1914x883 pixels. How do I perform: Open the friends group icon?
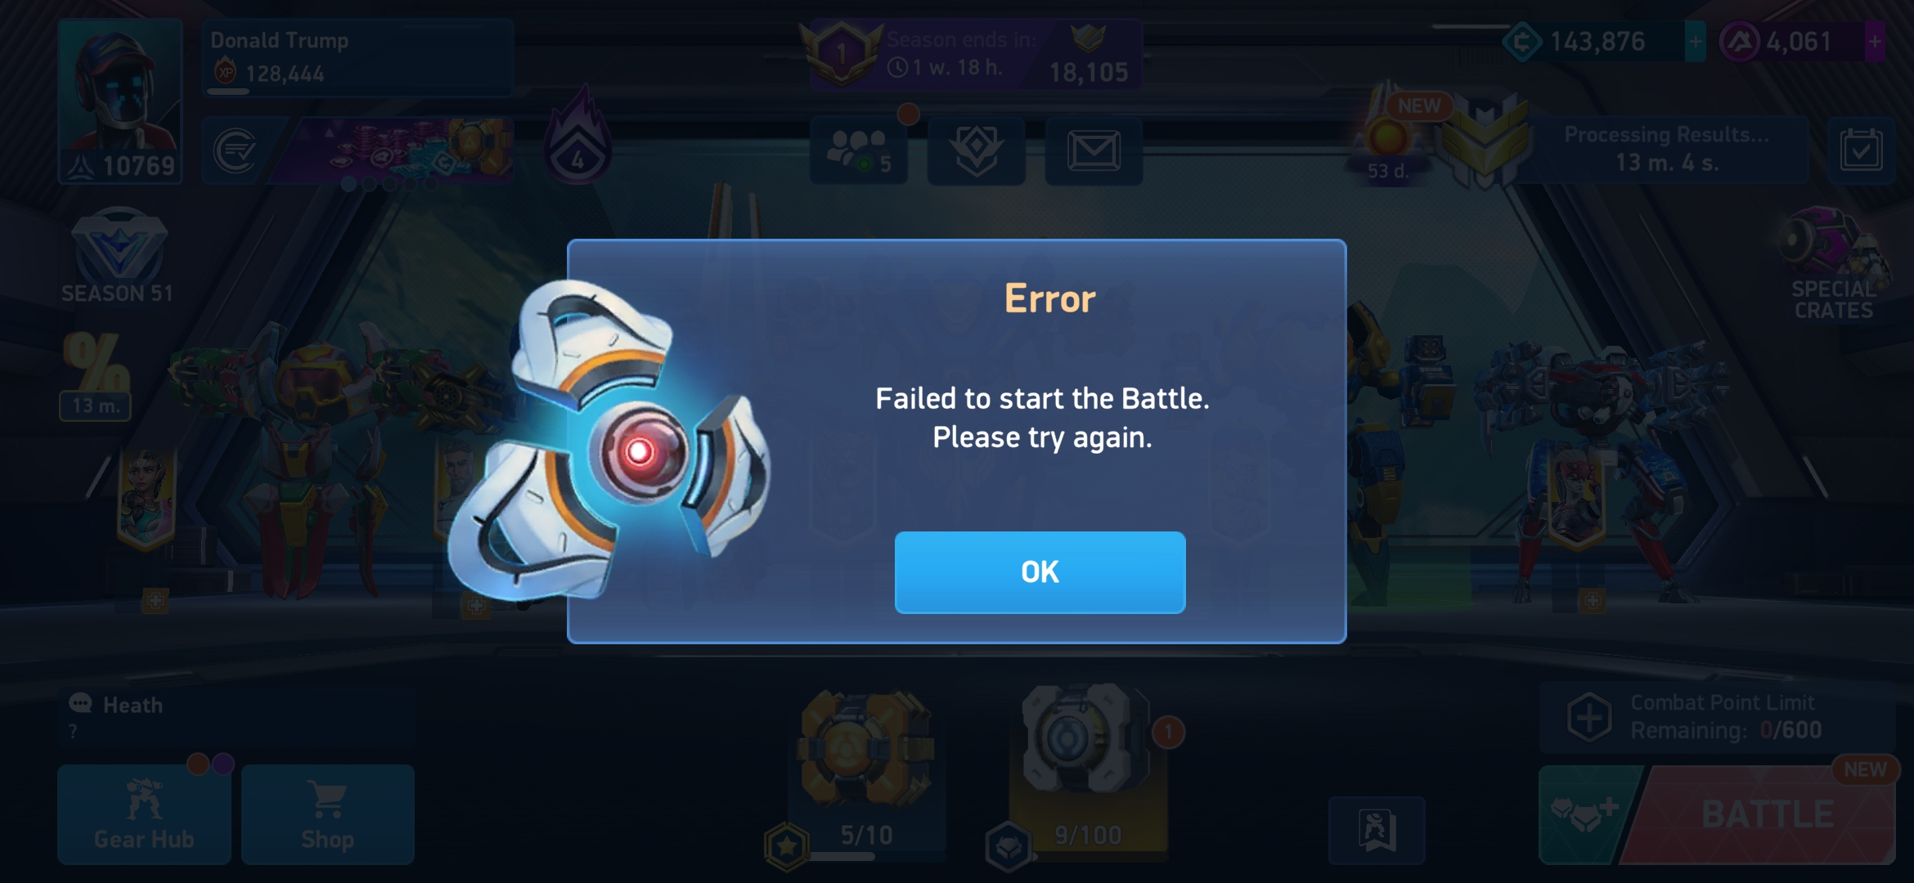point(858,151)
